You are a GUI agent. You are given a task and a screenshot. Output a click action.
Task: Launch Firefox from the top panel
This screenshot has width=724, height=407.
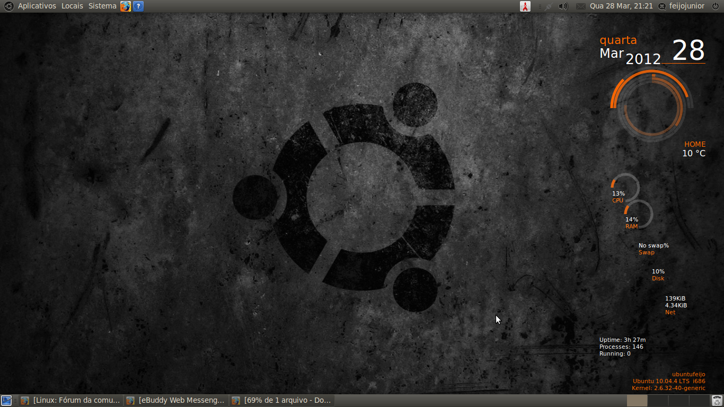(x=126, y=6)
